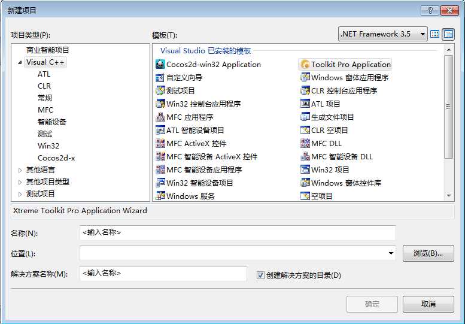Select the 生成文件项目 template icon

(305, 117)
